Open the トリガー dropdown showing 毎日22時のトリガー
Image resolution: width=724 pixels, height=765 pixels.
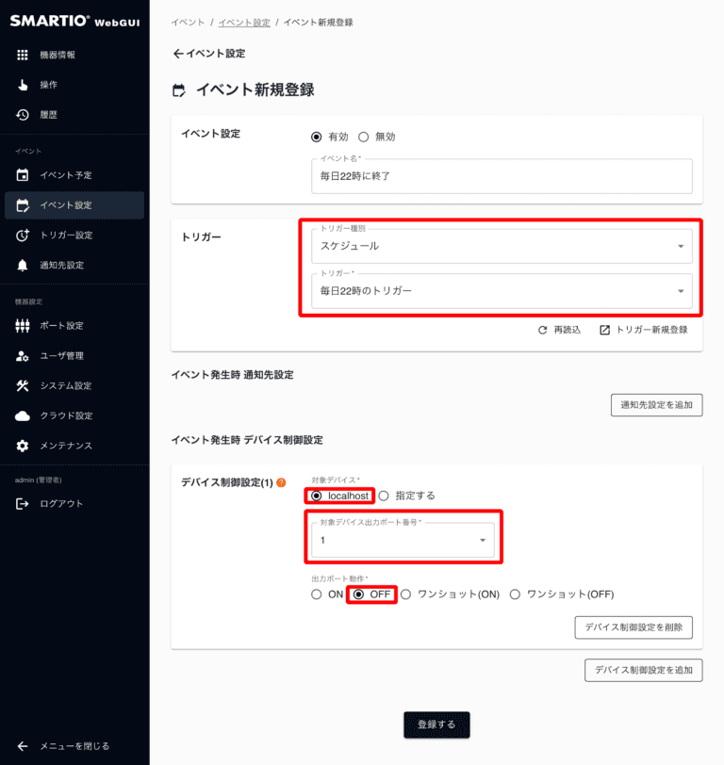click(502, 291)
